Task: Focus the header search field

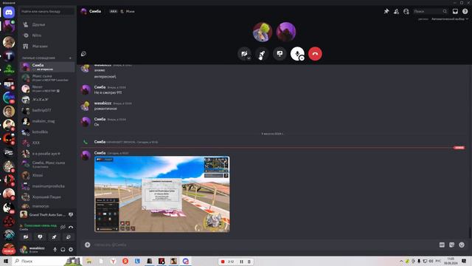Action: pos(430,12)
